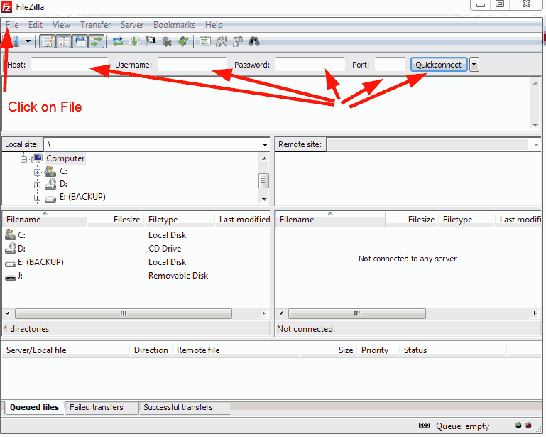
Task: Select E: (BACKUP) in local file list
Action: [x=40, y=262]
